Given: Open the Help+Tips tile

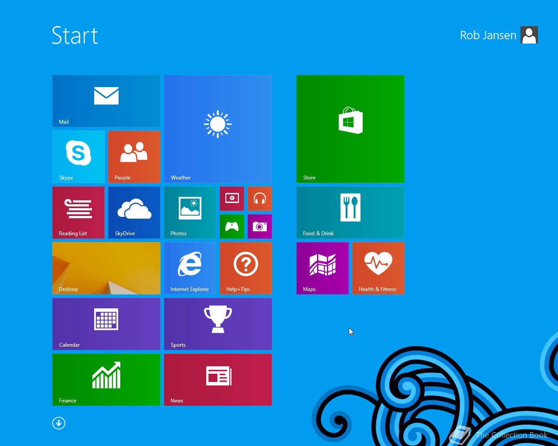Looking at the screenshot, I should [246, 268].
